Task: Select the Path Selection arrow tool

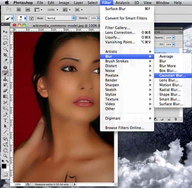Action: (6, 126)
